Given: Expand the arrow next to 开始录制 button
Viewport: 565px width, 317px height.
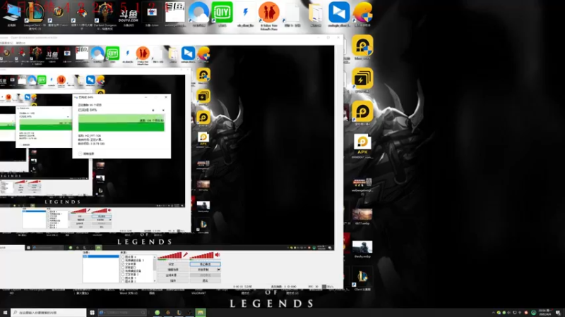Looking at the screenshot, I should (x=218, y=270).
